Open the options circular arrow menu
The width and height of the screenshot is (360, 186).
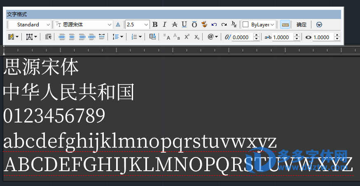[x=319, y=25]
